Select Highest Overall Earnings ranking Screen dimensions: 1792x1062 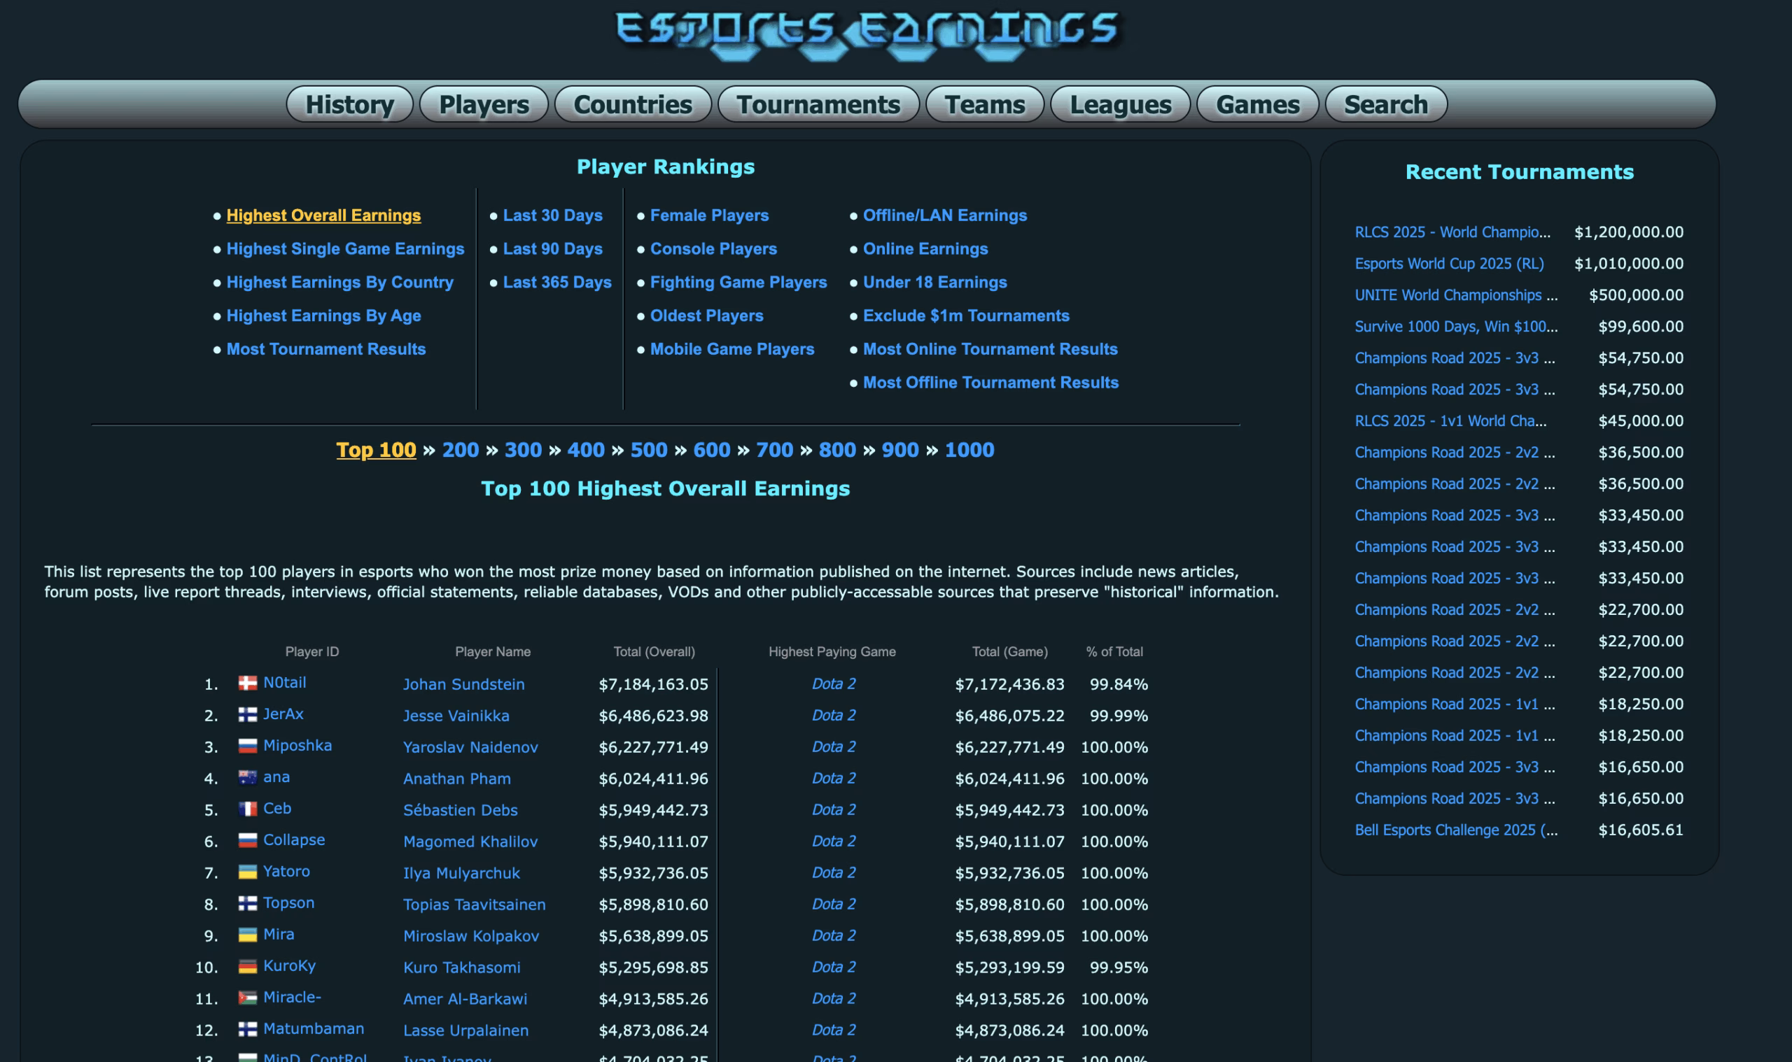point(323,215)
